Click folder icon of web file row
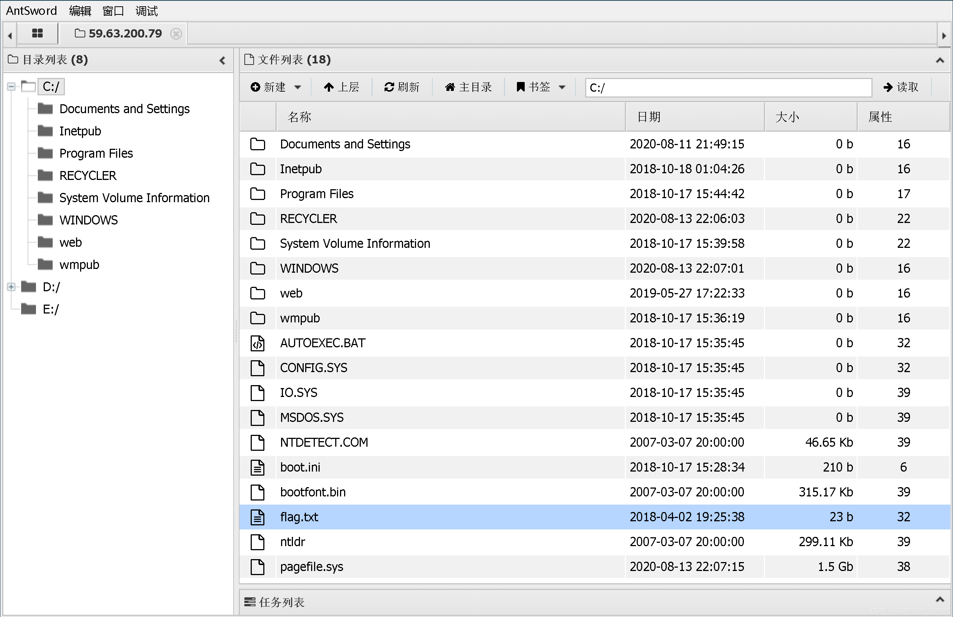This screenshot has height=617, width=953. 257,293
